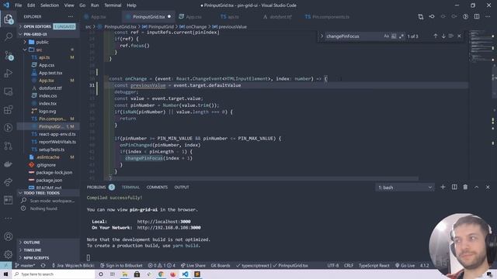
Task: Select the PinInputGrid.tsx editor tab
Action: pyautogui.click(x=148, y=17)
